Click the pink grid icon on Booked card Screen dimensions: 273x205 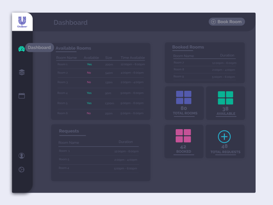point(184,136)
